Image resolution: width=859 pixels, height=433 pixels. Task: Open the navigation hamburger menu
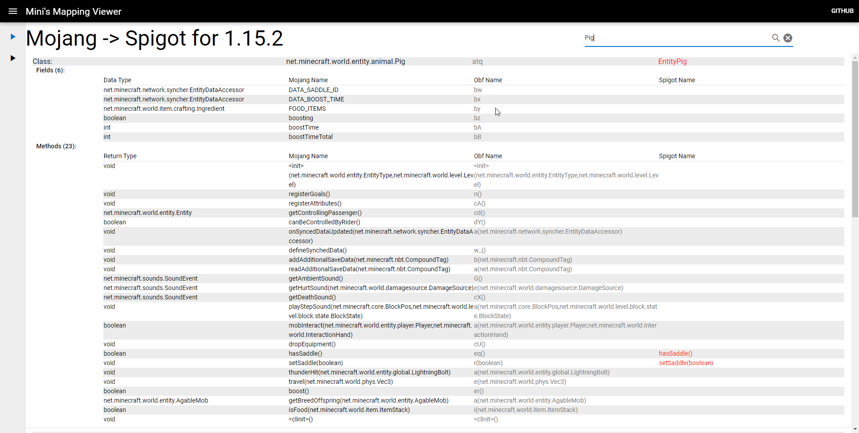[13, 11]
